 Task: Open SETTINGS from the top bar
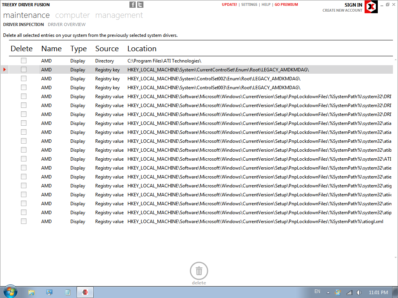click(249, 5)
